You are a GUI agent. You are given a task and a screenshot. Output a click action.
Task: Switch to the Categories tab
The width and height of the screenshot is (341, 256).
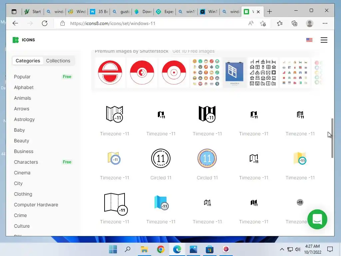28,61
